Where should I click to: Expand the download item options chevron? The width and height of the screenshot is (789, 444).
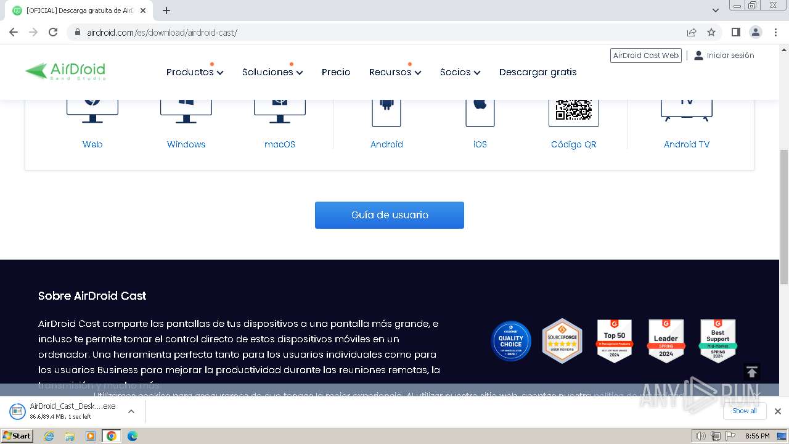coord(131,411)
